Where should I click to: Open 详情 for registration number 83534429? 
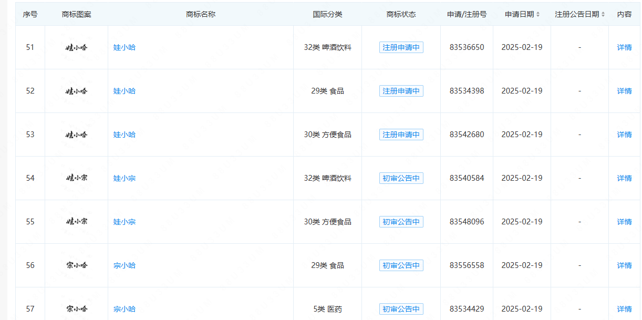pos(624,309)
